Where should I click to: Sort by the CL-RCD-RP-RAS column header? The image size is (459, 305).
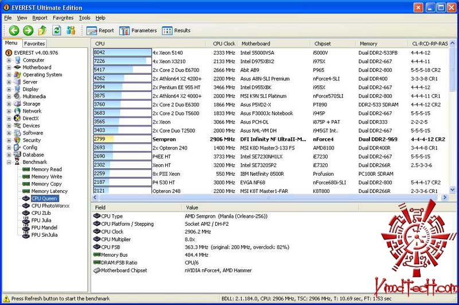point(429,44)
